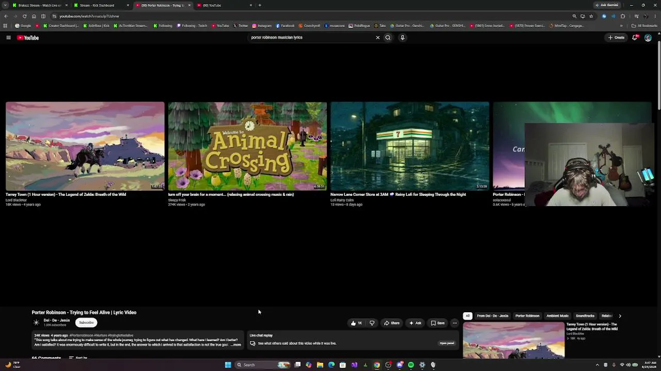
Task: Open the Sort by comments dropdown
Action: coord(78,358)
